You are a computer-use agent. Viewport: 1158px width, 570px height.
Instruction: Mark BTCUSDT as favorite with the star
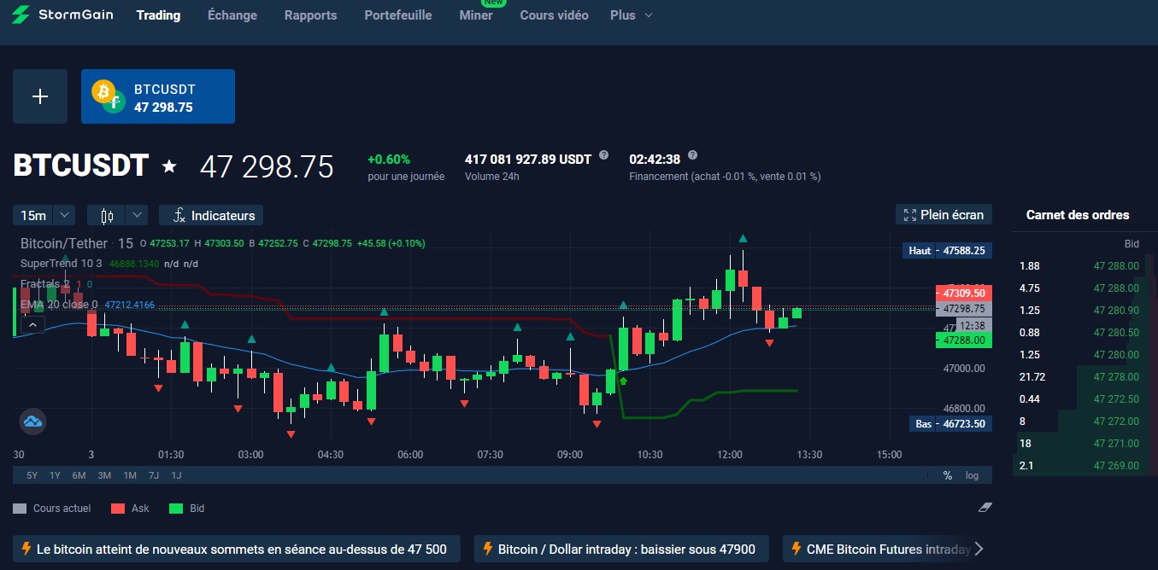pyautogui.click(x=169, y=166)
